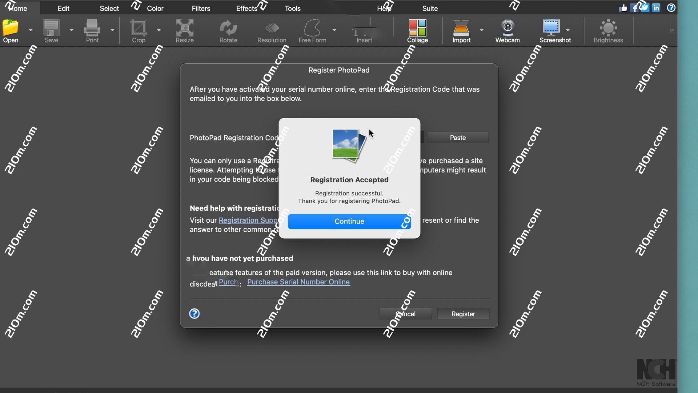Switch to the Tools menu
This screenshot has height=393, width=698.
tap(292, 8)
